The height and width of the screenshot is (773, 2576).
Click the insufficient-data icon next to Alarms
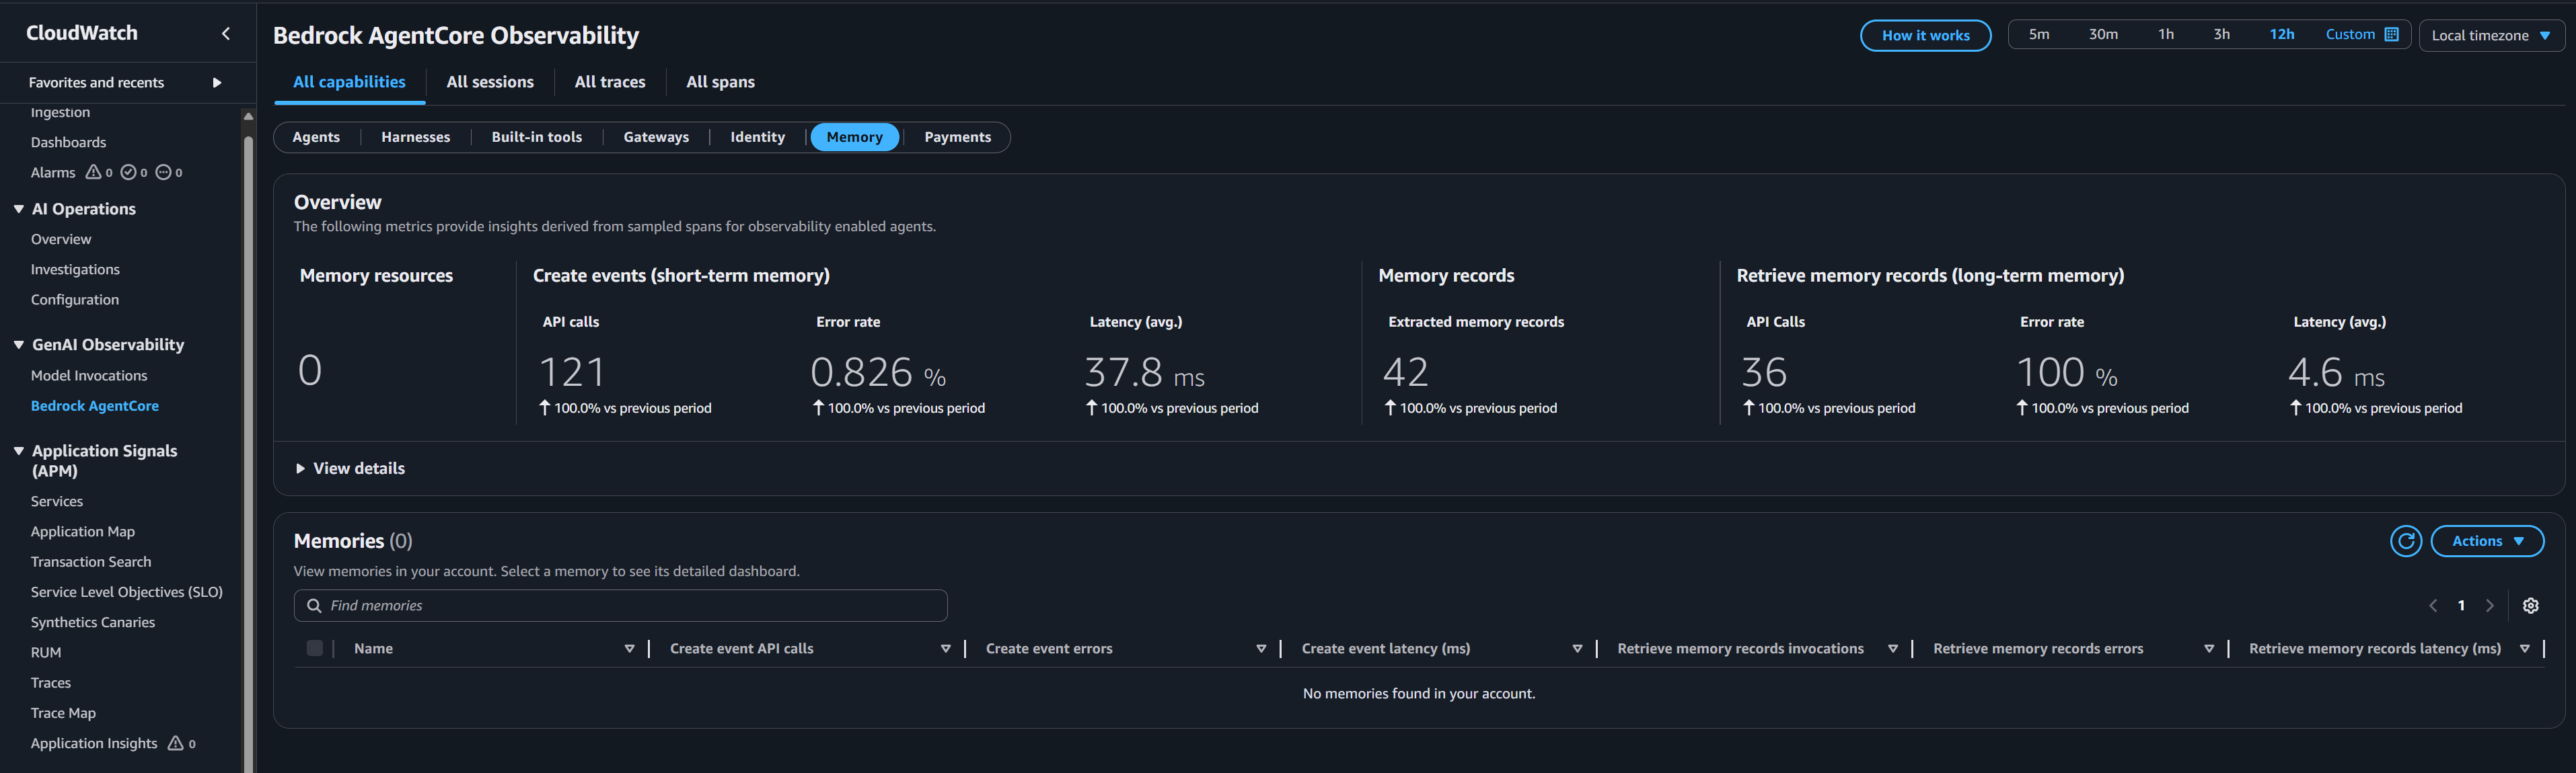click(163, 172)
